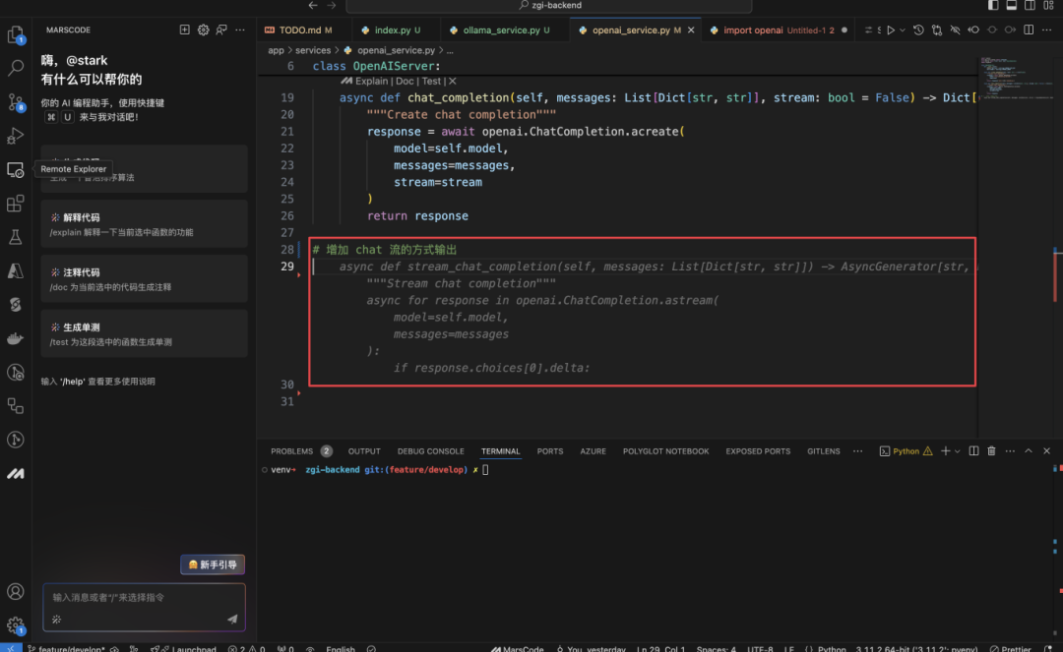Open MarsCode panel more actions menu

(240, 30)
